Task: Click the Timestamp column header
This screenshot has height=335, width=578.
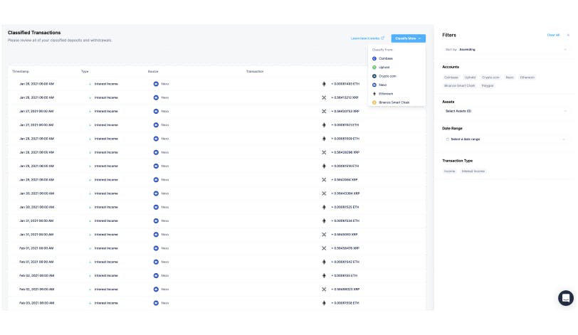Action: [x=20, y=71]
